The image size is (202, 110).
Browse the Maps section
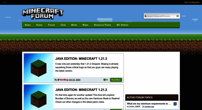[x=85, y=25]
